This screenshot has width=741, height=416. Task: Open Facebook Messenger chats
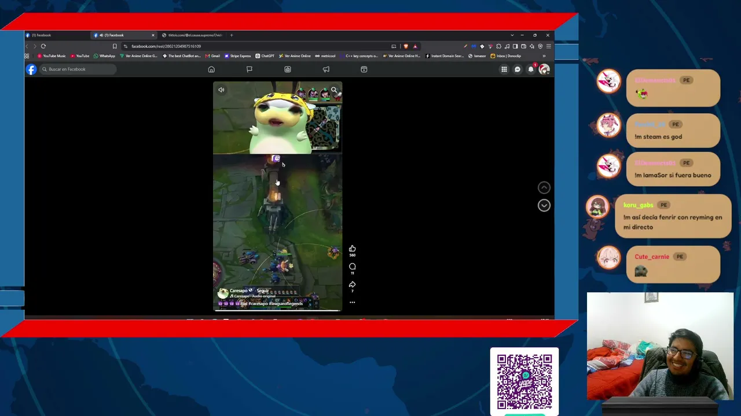(518, 69)
